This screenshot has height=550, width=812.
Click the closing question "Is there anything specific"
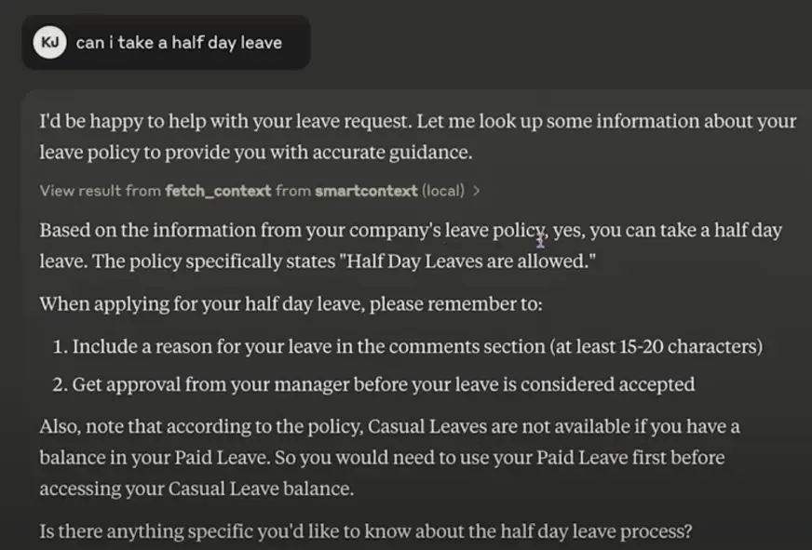point(366,532)
